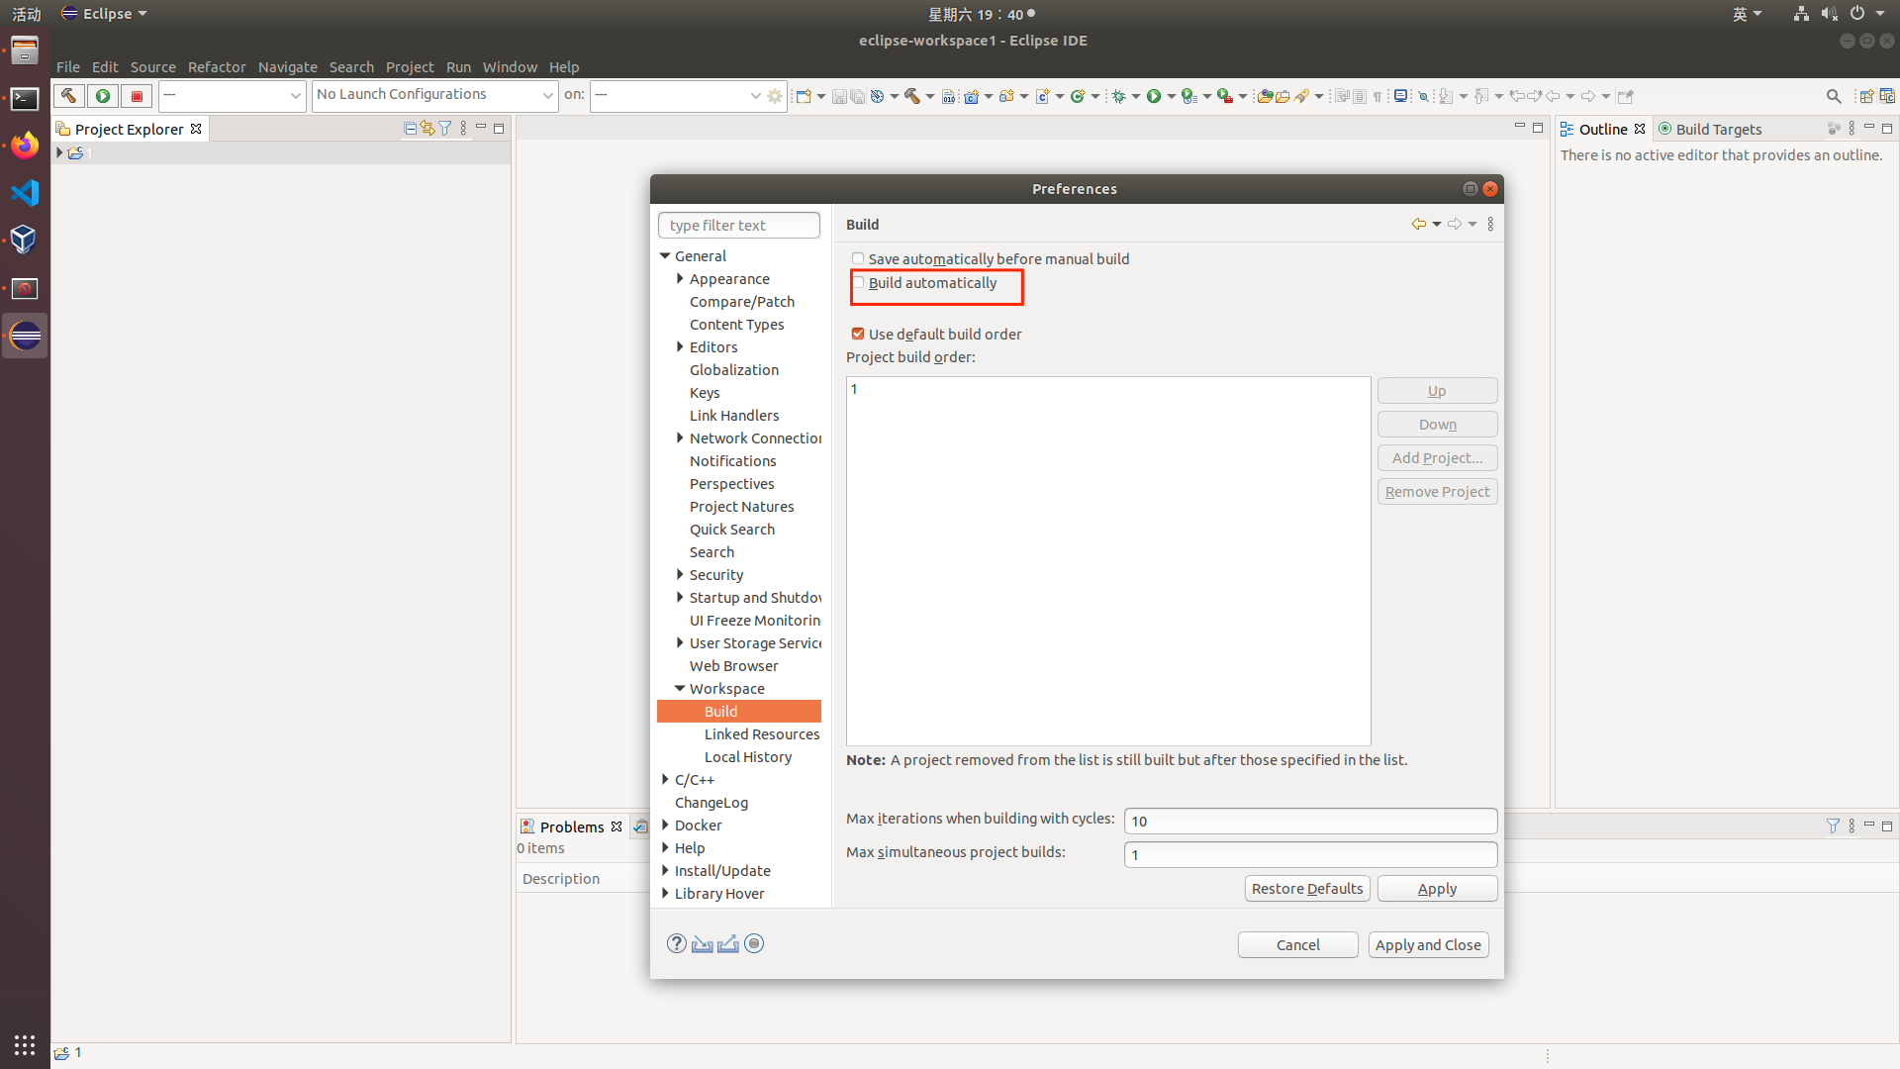Open Terminal from the dock

(25, 99)
